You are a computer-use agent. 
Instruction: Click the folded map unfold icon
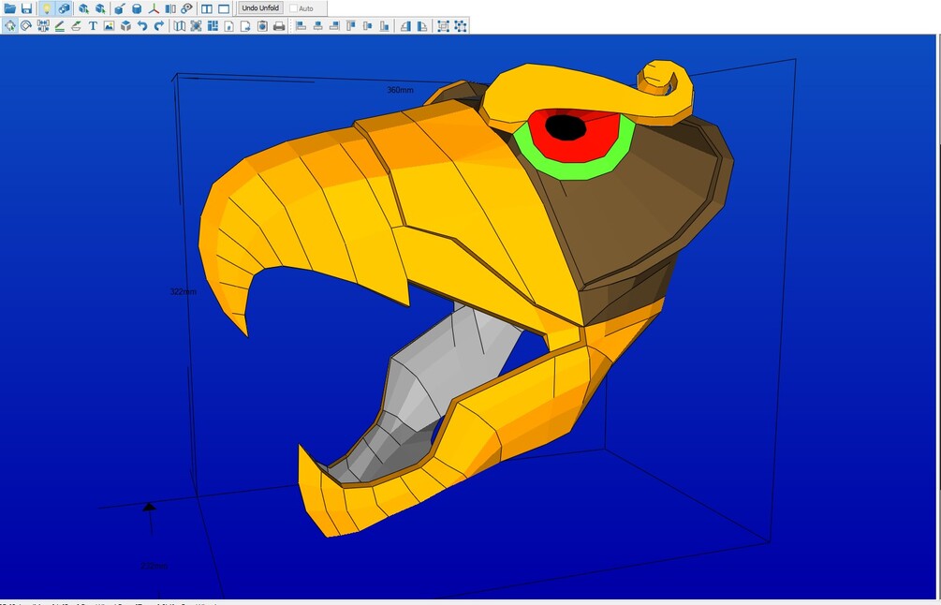click(180, 26)
